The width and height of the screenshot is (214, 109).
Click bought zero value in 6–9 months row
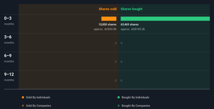pyautogui.click(x=121, y=62)
